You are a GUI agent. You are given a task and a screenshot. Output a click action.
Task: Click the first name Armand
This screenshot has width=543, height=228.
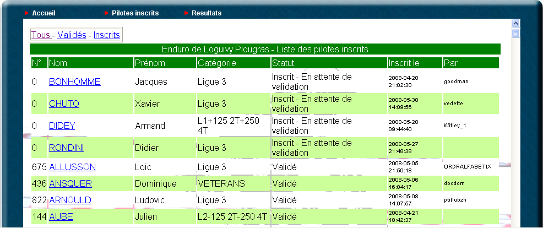pos(150,126)
